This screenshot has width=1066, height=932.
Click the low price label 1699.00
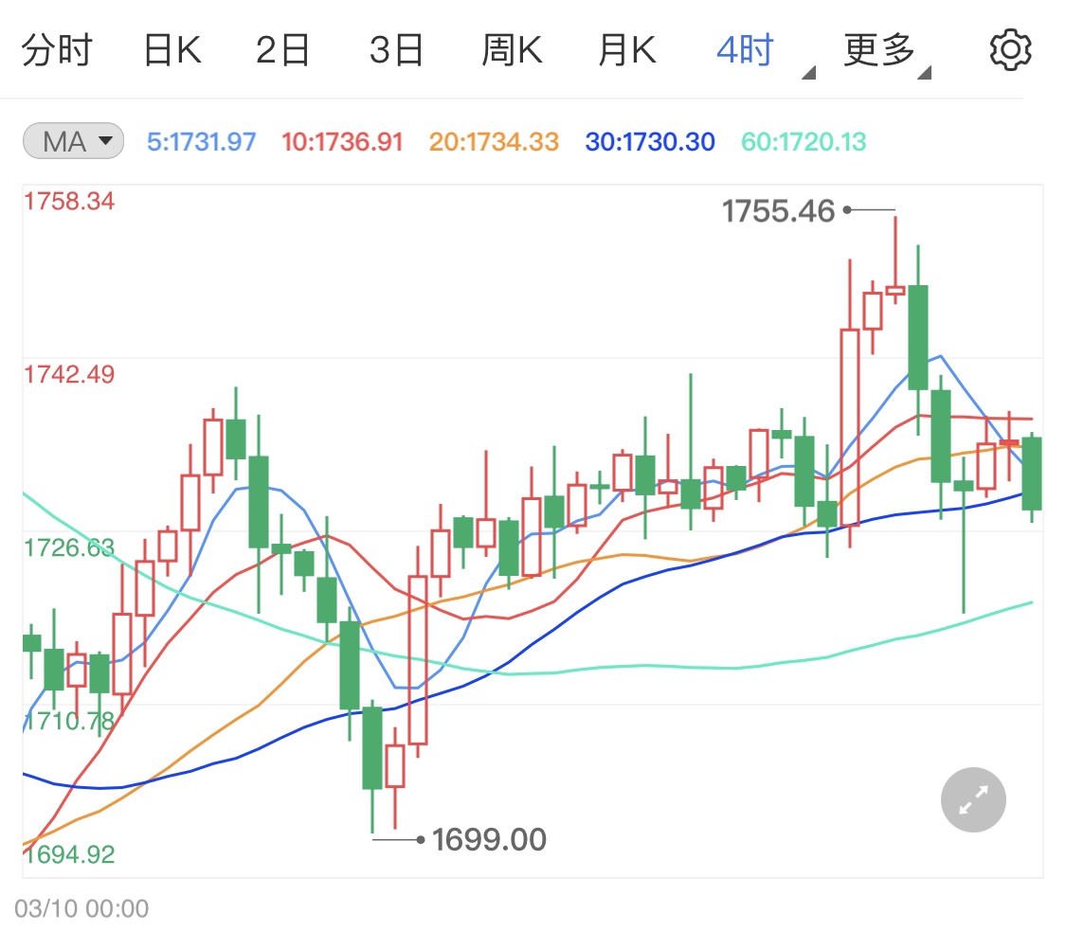[x=489, y=839]
